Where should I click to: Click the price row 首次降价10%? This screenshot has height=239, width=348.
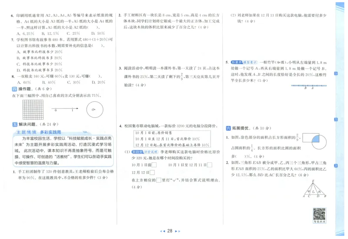pos(167,139)
